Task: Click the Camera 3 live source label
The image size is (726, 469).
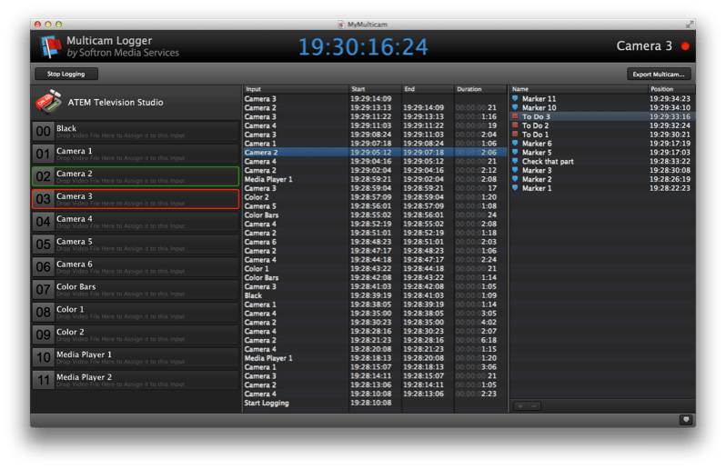Action: point(644,45)
